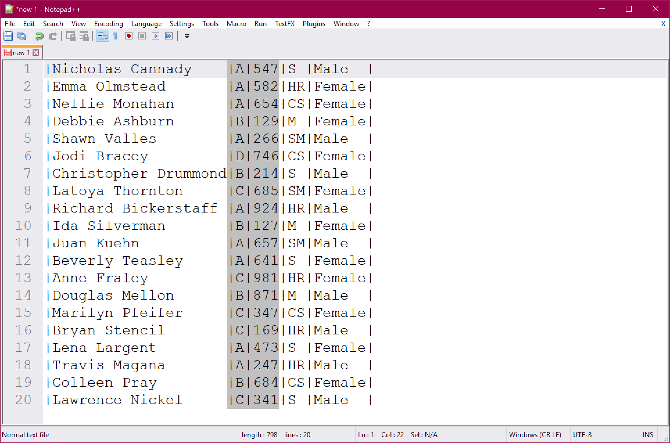Open the Plugins menu
The width and height of the screenshot is (670, 443).
tap(314, 24)
